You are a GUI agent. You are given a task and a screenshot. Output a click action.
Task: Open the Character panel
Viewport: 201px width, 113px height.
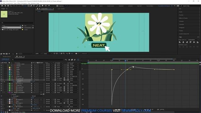pyautogui.click(x=182, y=24)
